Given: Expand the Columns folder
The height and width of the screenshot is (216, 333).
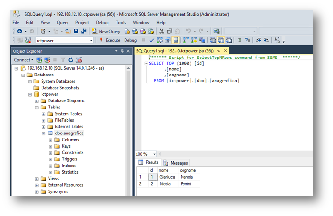Looking at the screenshot, I should (x=50, y=140).
